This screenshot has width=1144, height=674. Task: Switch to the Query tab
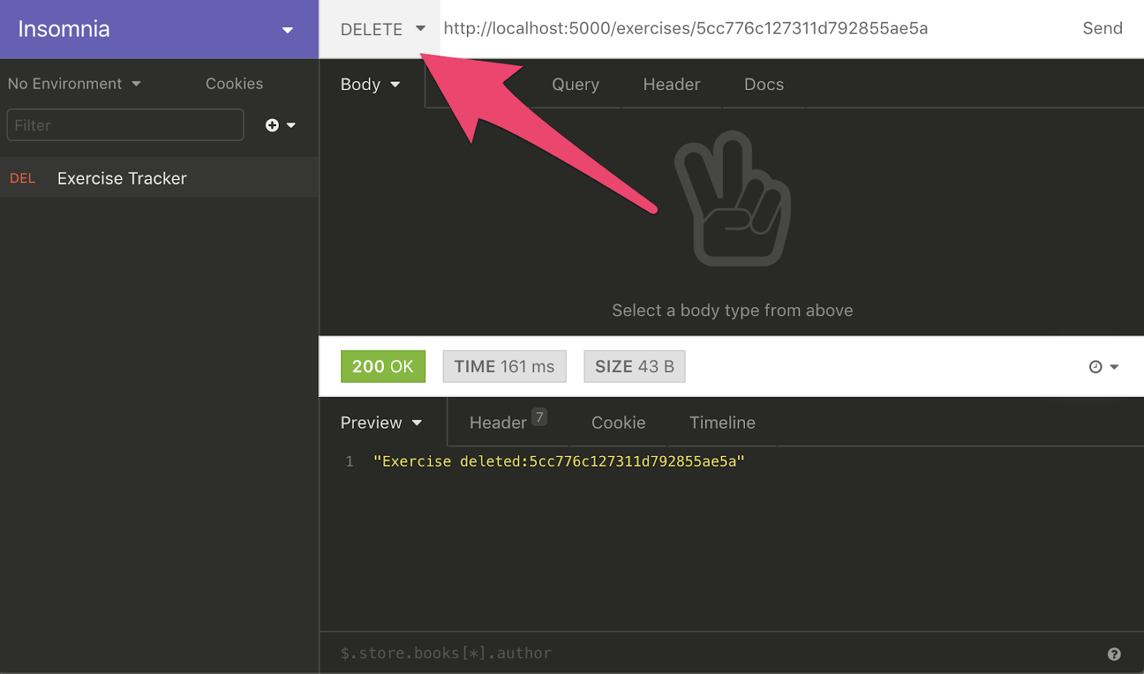576,84
